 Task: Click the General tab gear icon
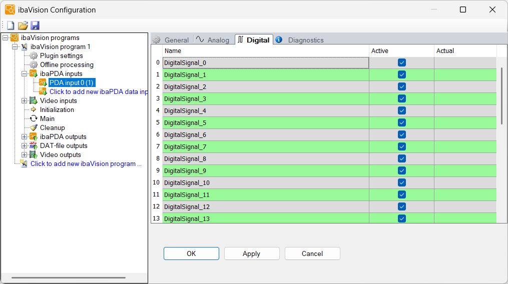(x=157, y=40)
